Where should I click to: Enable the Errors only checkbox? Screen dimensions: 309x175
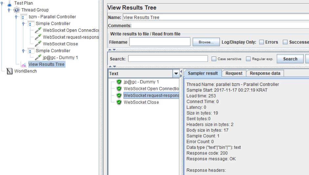click(x=261, y=42)
